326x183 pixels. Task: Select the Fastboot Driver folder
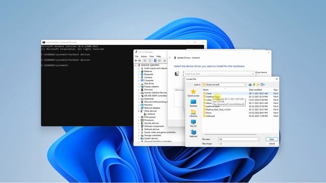point(211,97)
